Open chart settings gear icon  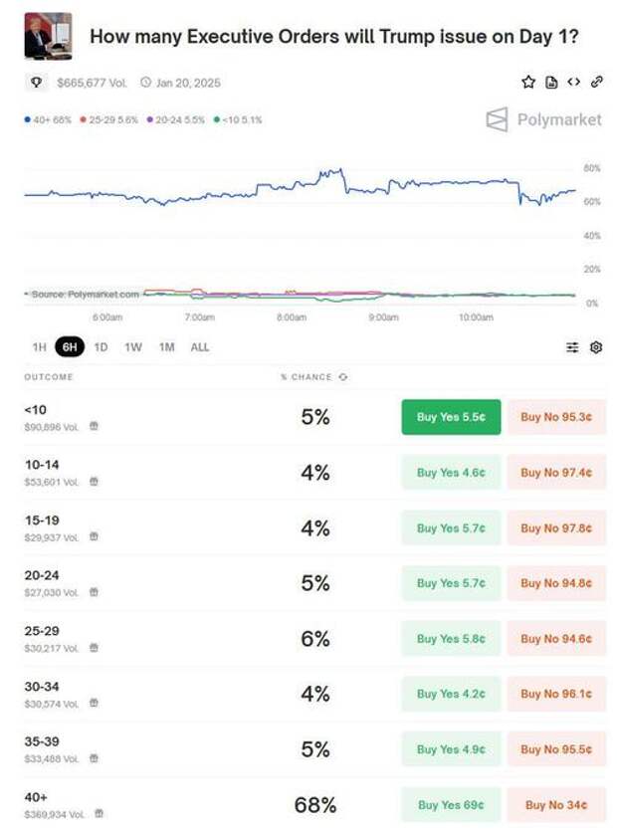pos(596,347)
